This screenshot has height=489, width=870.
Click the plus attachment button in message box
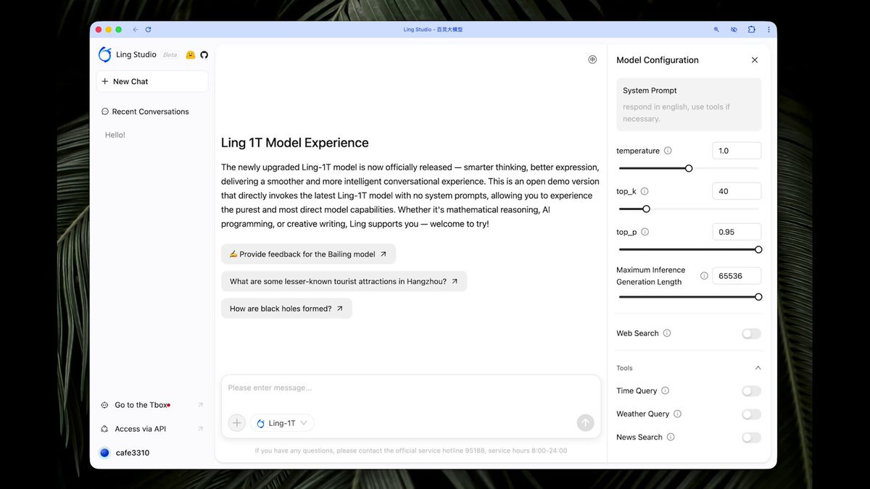[237, 423]
